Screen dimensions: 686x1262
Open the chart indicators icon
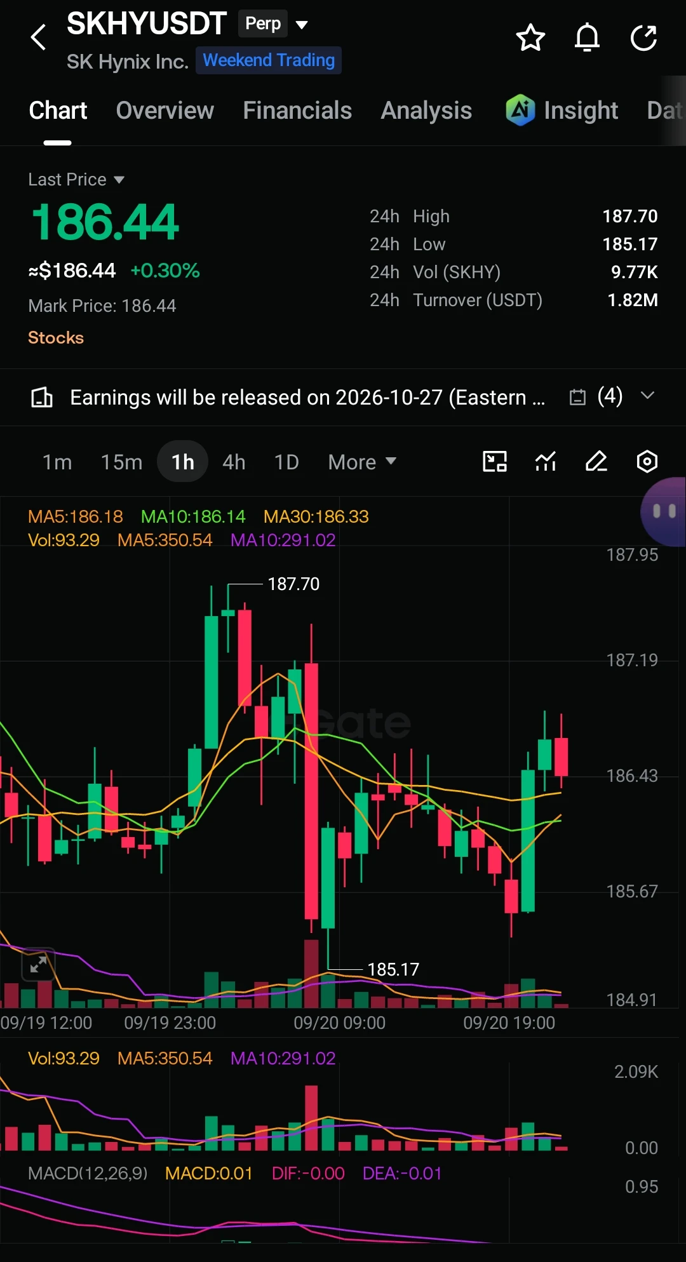pos(546,462)
